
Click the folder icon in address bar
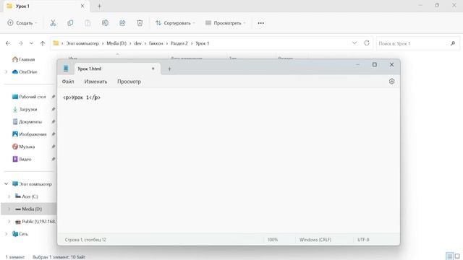click(x=56, y=43)
